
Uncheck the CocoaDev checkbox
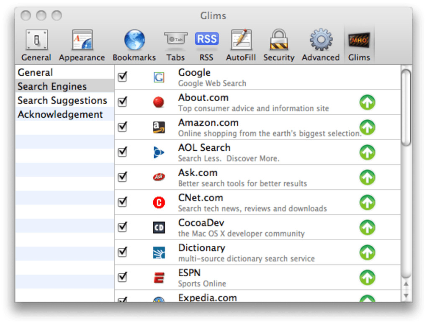[x=123, y=227]
